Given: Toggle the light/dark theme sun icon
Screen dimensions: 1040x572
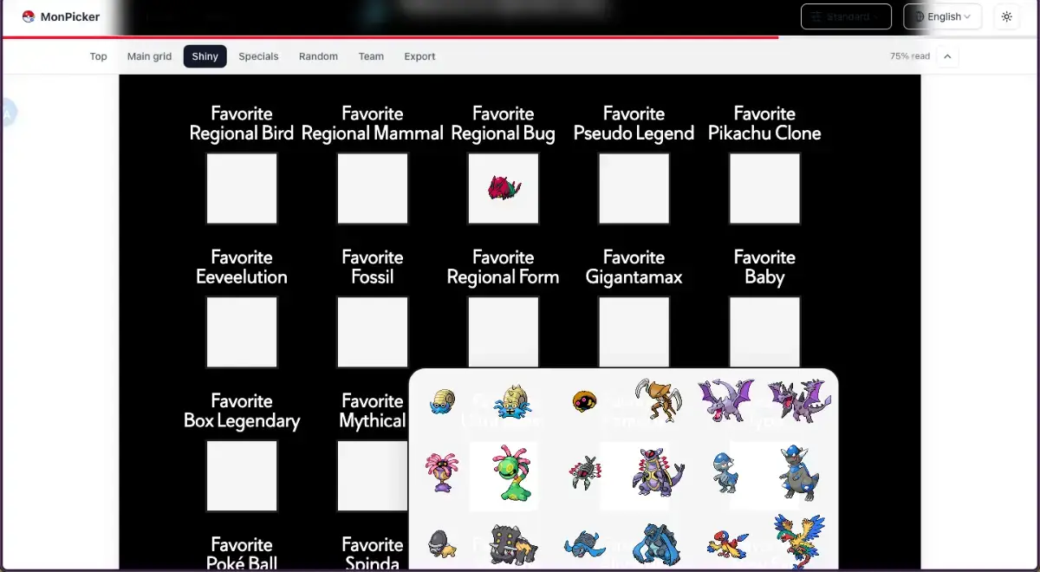Looking at the screenshot, I should coord(1006,16).
